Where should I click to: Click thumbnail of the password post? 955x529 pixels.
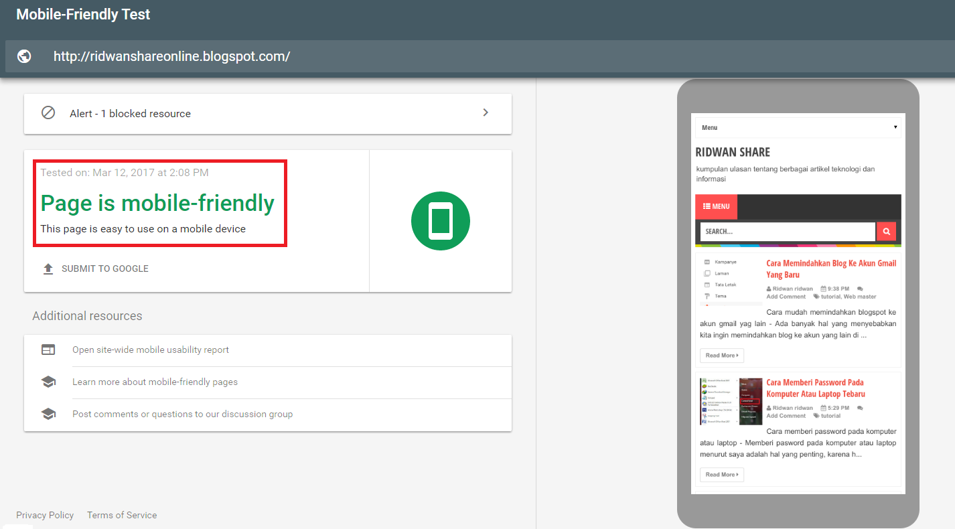tap(731, 400)
